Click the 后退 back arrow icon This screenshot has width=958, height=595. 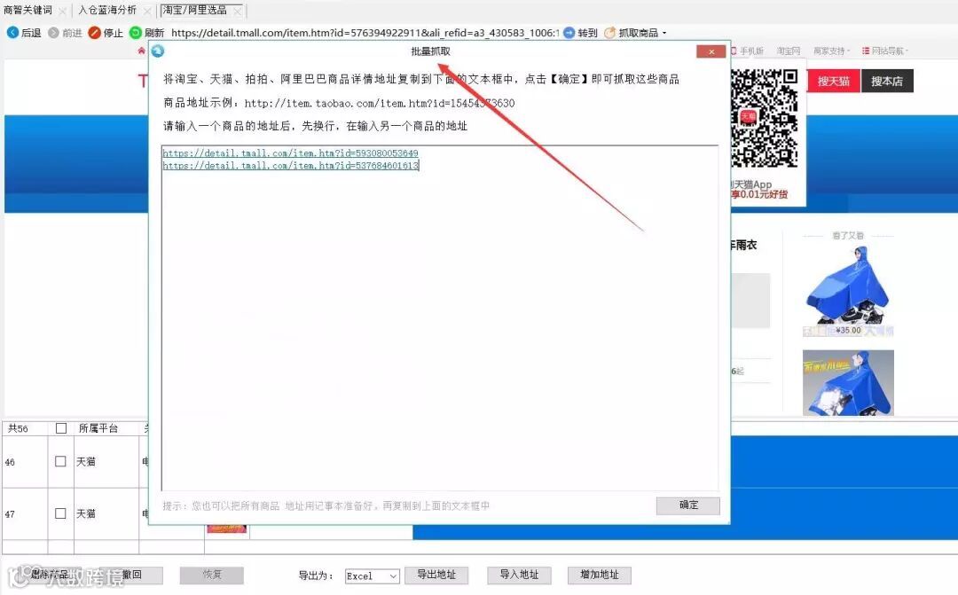pyautogui.click(x=12, y=33)
